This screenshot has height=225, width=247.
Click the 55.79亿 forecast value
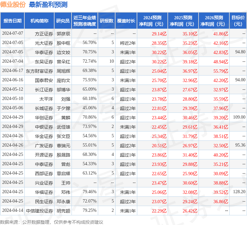221,71
